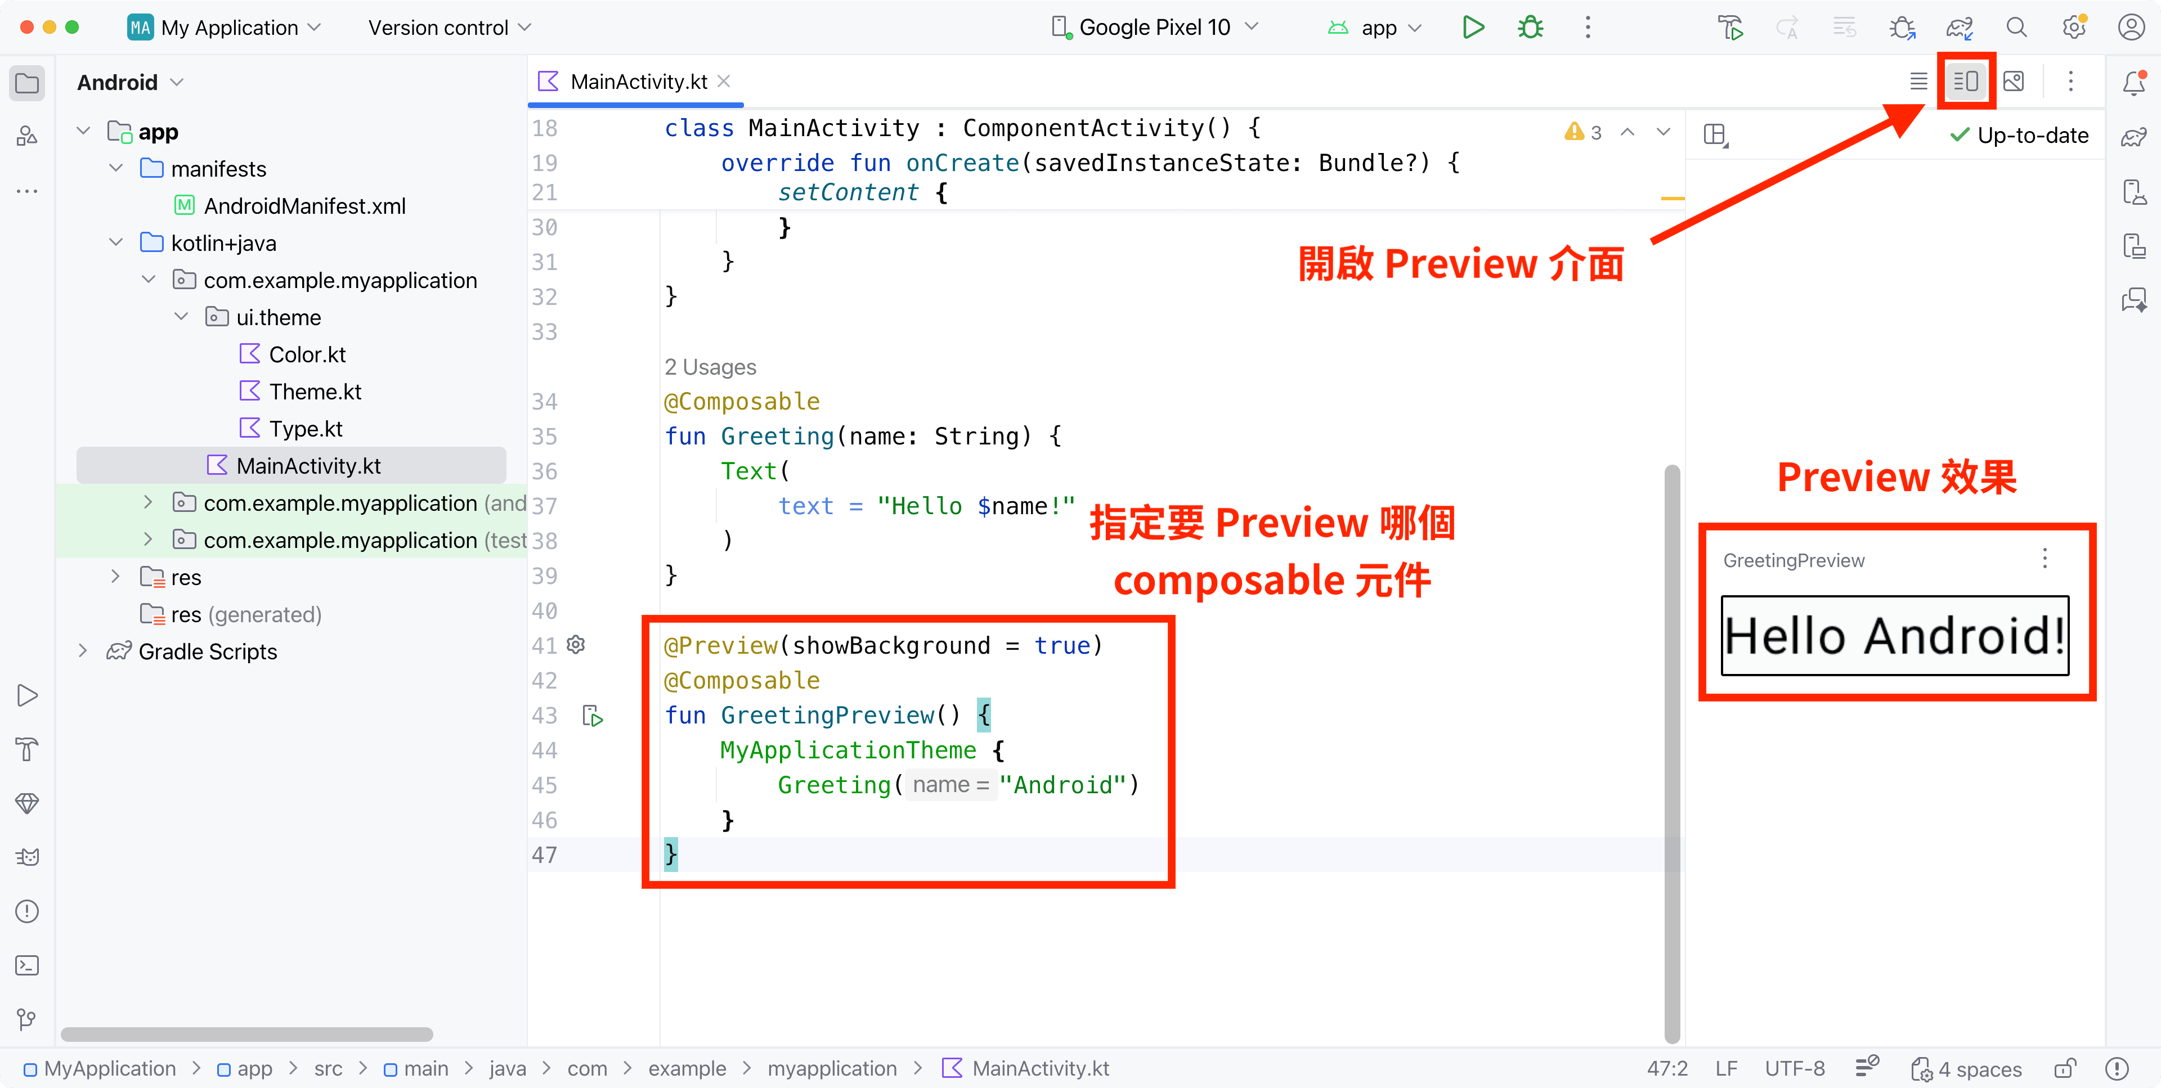Open the Google Pixel 10 device dropdown
2161x1088 pixels.
pos(1155,28)
